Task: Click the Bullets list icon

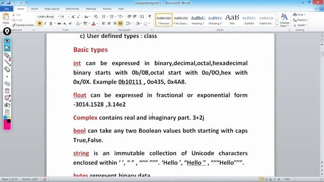Action: 104,17
